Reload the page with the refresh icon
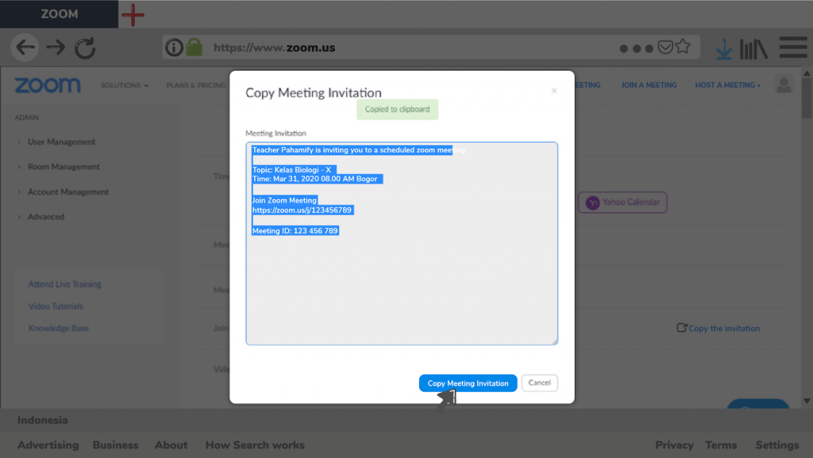 (x=85, y=48)
